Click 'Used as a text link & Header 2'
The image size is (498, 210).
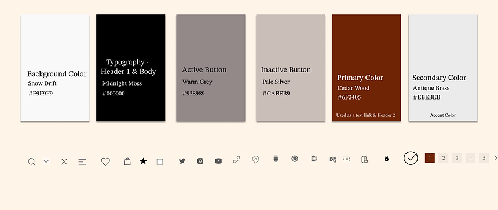click(366, 115)
